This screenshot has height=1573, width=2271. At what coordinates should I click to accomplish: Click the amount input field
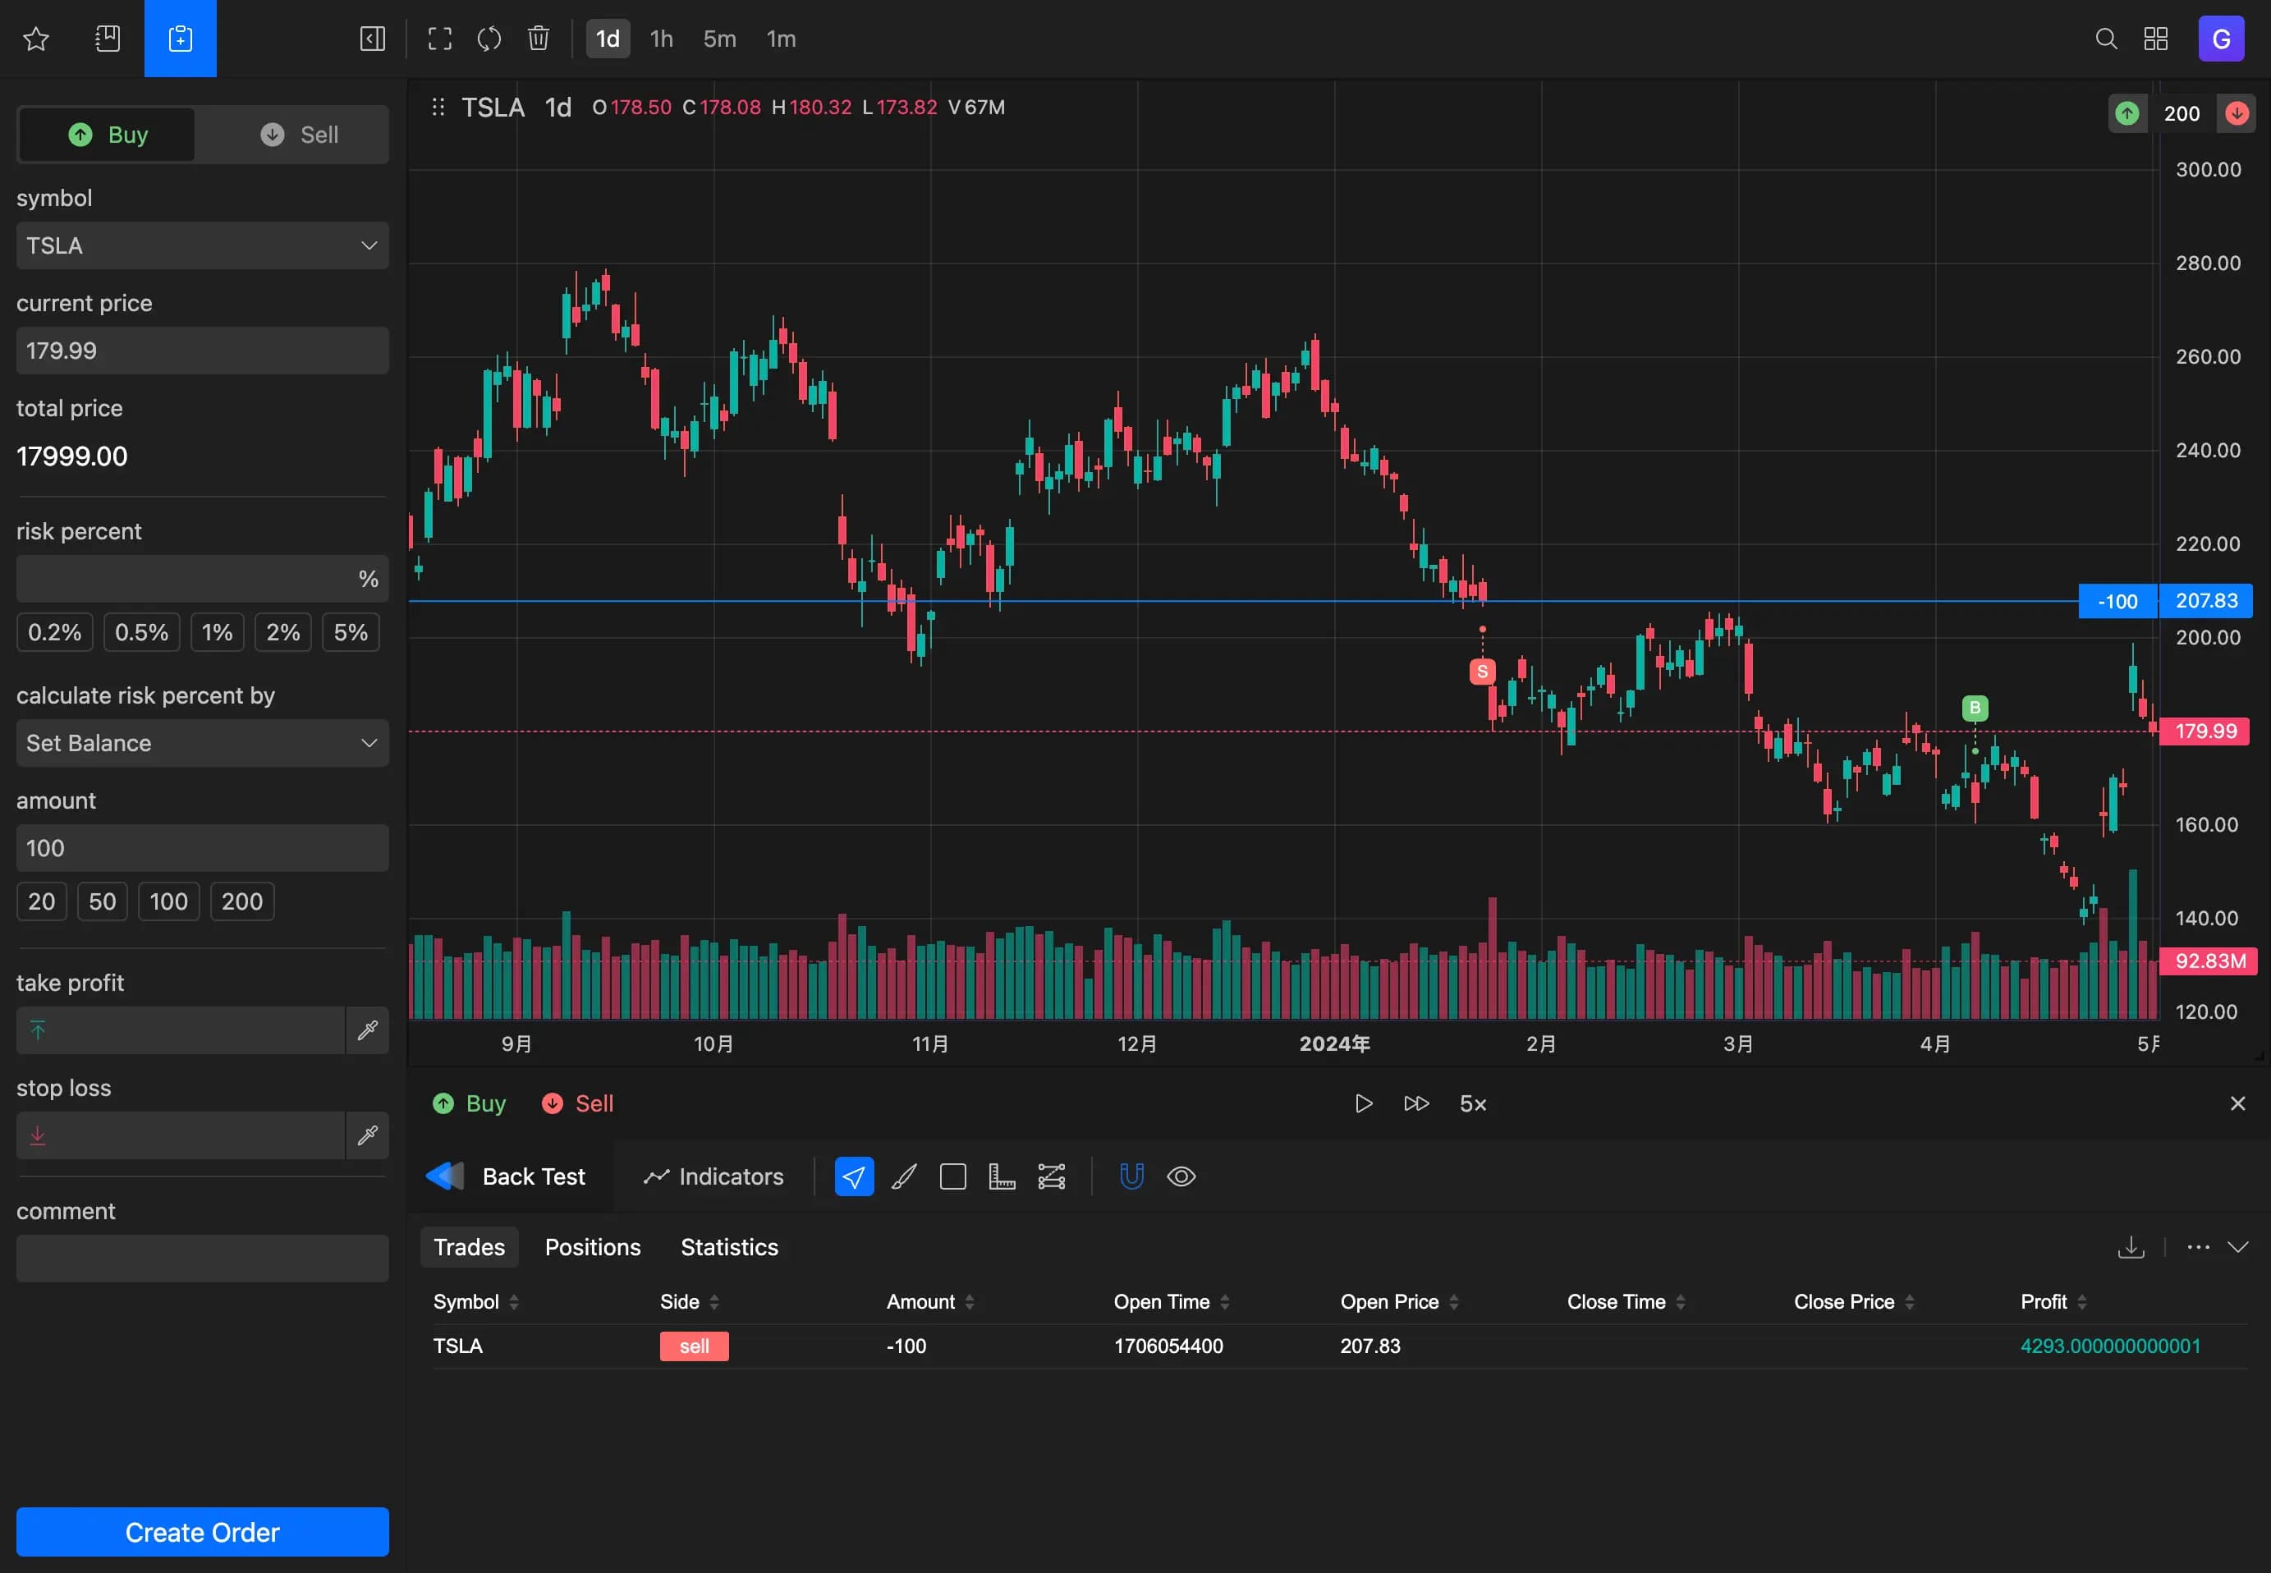[x=202, y=847]
